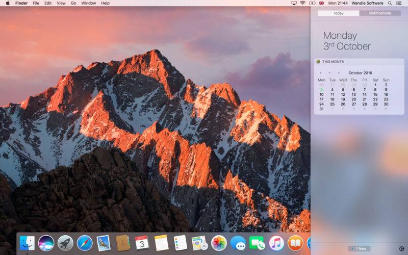This screenshot has height=255, width=408.
Task: Select 14 October in calendar widget
Action: 364,94
